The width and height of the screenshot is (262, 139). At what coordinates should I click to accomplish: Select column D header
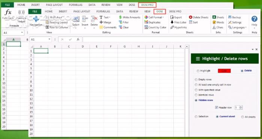(83, 47)
